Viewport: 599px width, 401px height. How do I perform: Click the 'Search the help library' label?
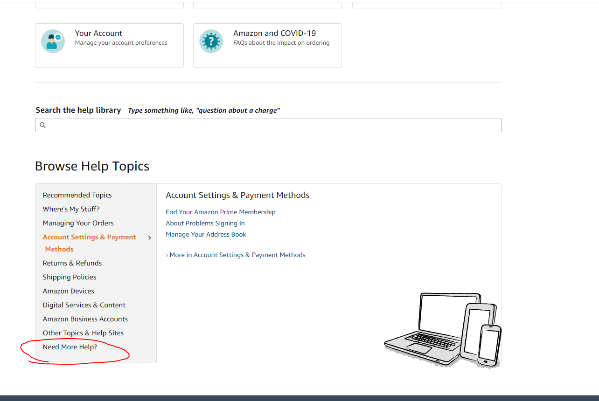78,110
